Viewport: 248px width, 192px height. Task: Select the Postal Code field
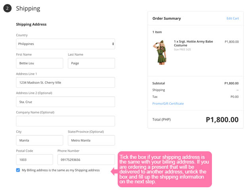pos(34,160)
